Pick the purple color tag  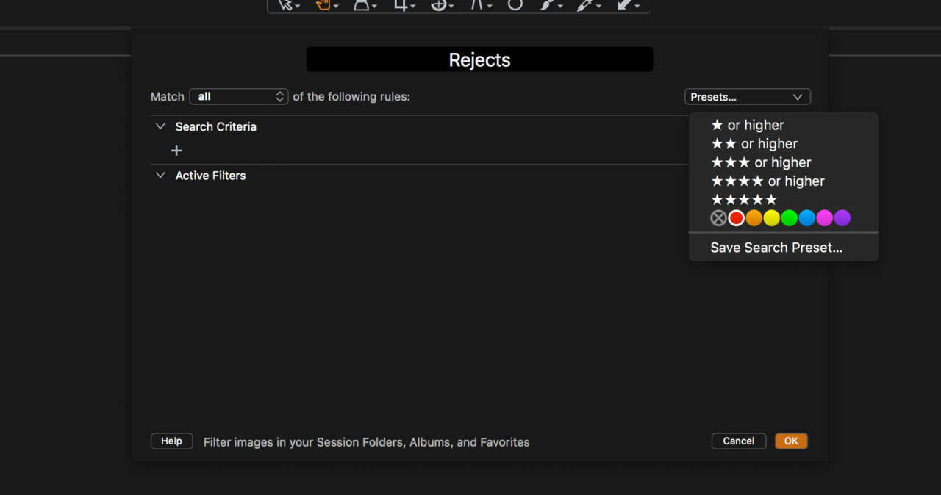coord(842,218)
